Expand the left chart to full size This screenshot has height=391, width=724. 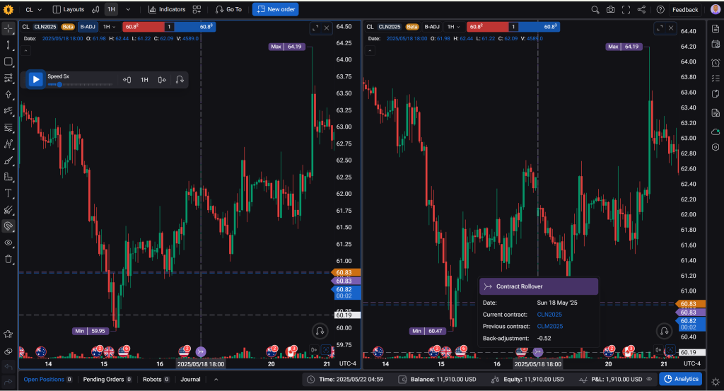315,28
